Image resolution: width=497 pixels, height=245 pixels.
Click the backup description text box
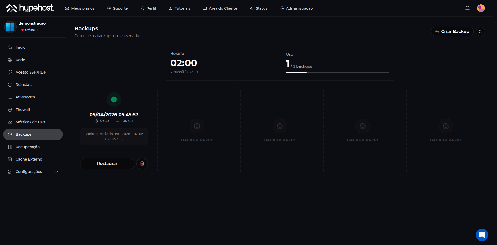[114, 136]
